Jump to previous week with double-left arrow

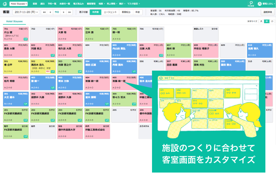pyautogui.click(x=44, y=12)
